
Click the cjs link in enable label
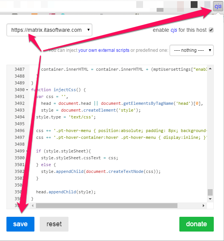174,30
